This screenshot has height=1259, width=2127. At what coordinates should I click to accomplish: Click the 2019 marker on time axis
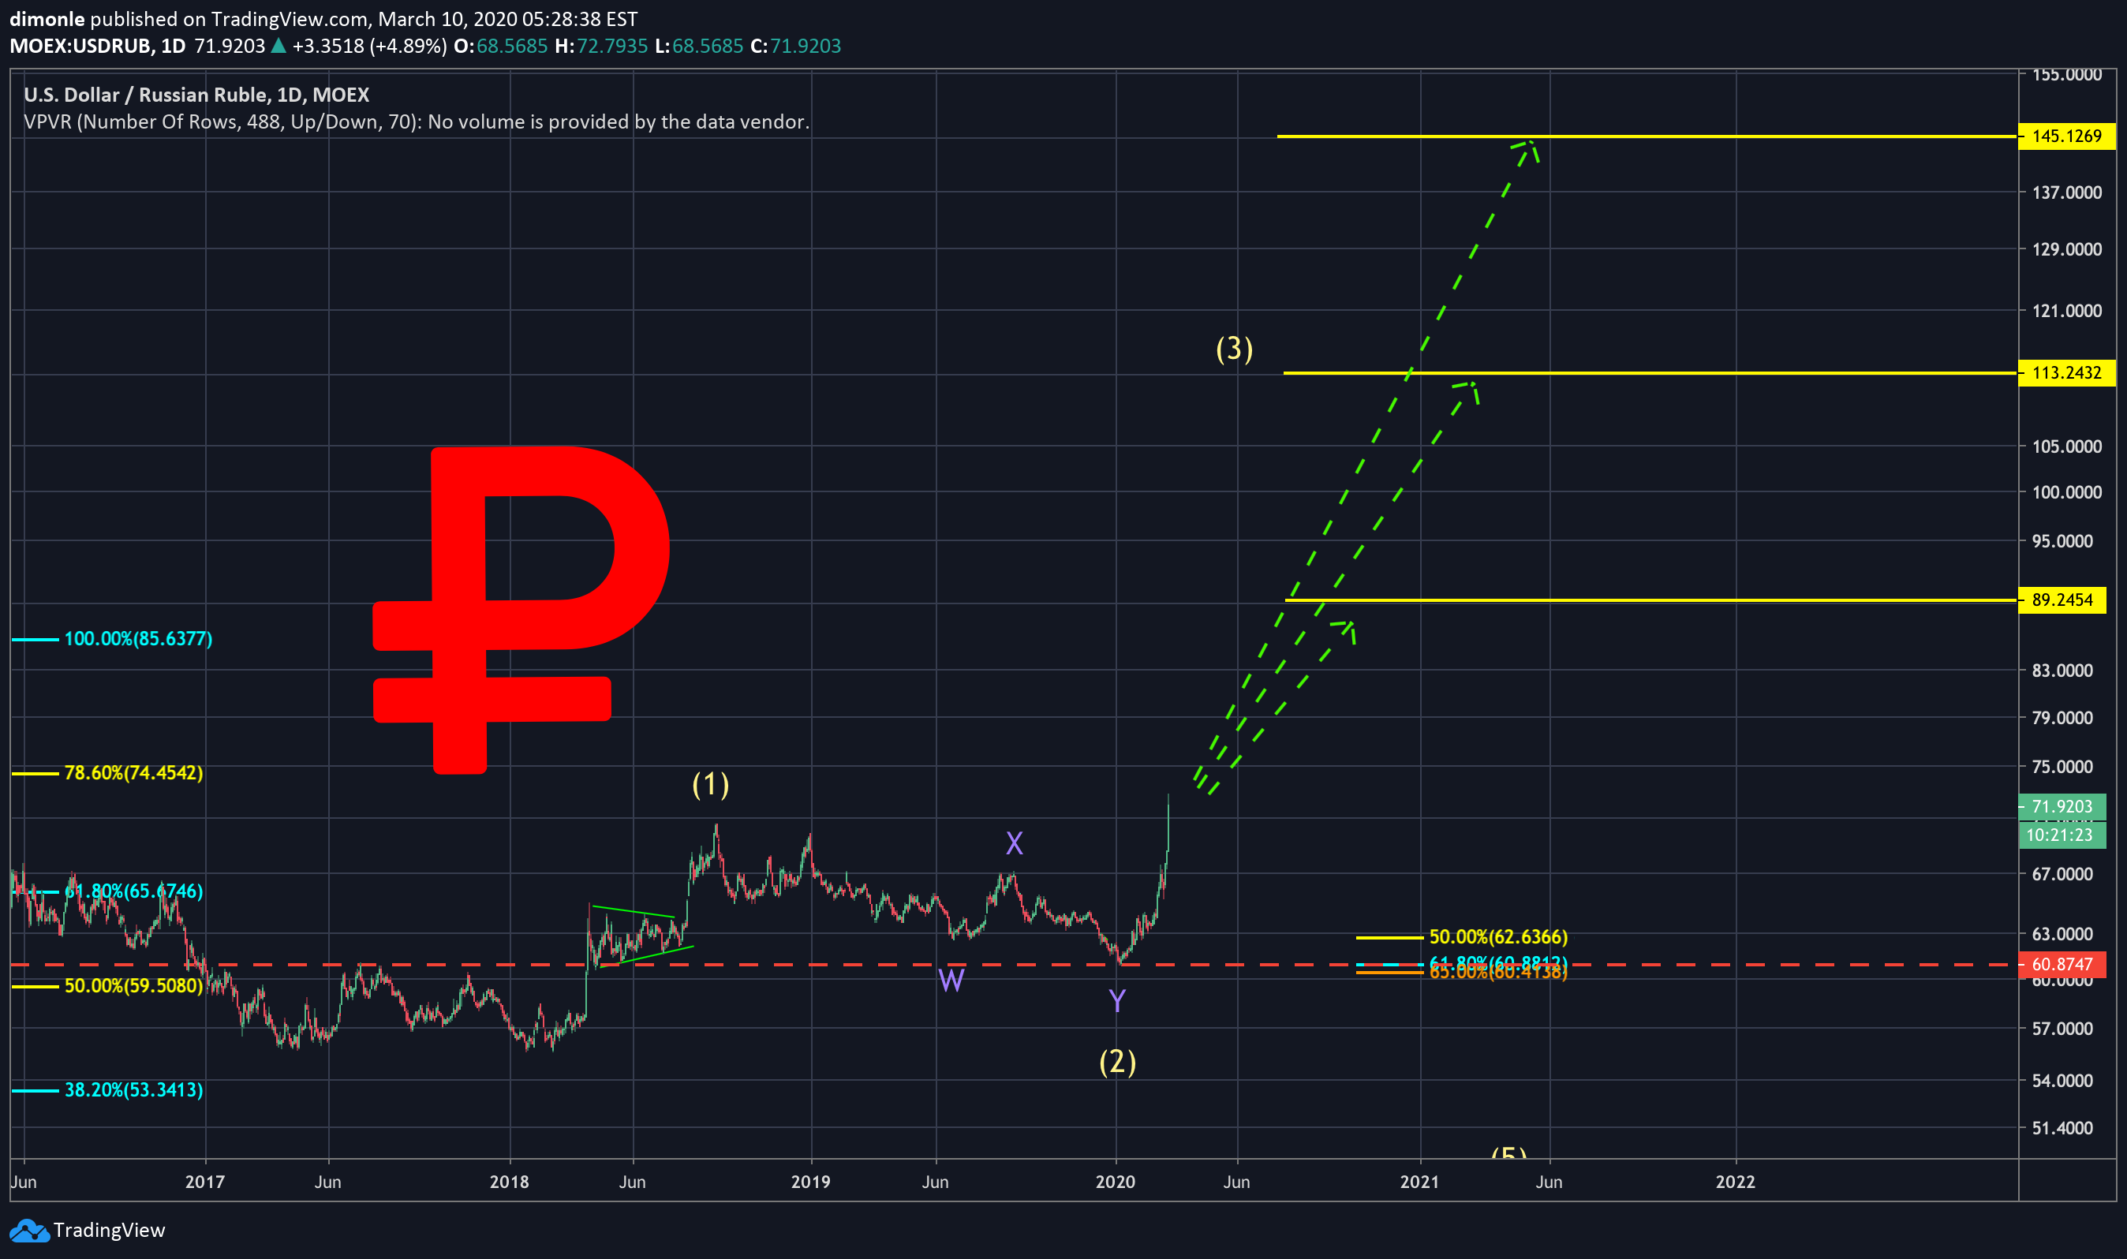click(x=810, y=1182)
